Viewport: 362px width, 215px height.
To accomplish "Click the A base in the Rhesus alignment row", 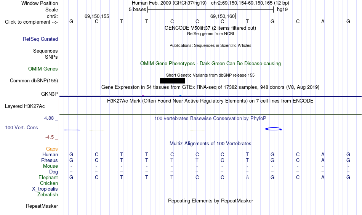I will tap(323, 160).
